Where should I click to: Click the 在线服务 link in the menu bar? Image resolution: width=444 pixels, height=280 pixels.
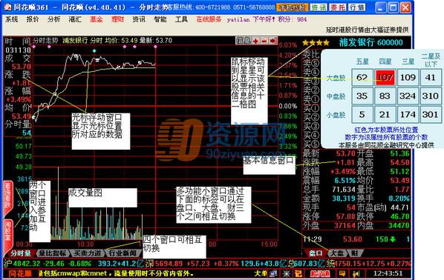[x=209, y=19]
